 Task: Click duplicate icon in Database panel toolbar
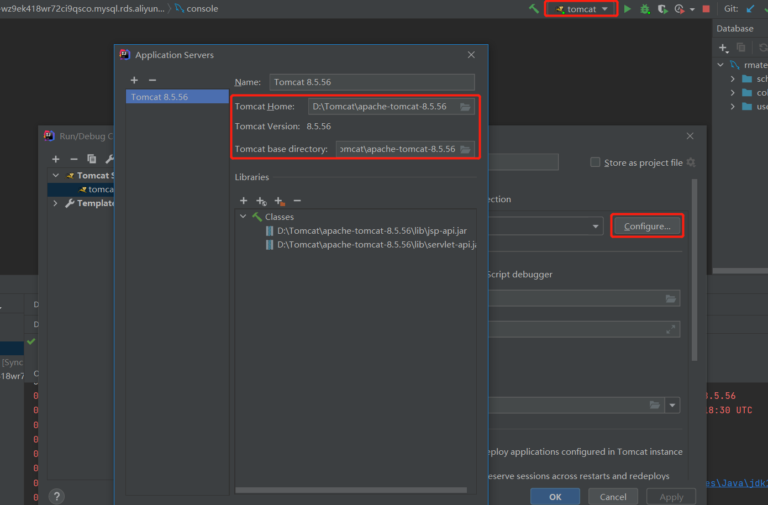tap(741, 48)
